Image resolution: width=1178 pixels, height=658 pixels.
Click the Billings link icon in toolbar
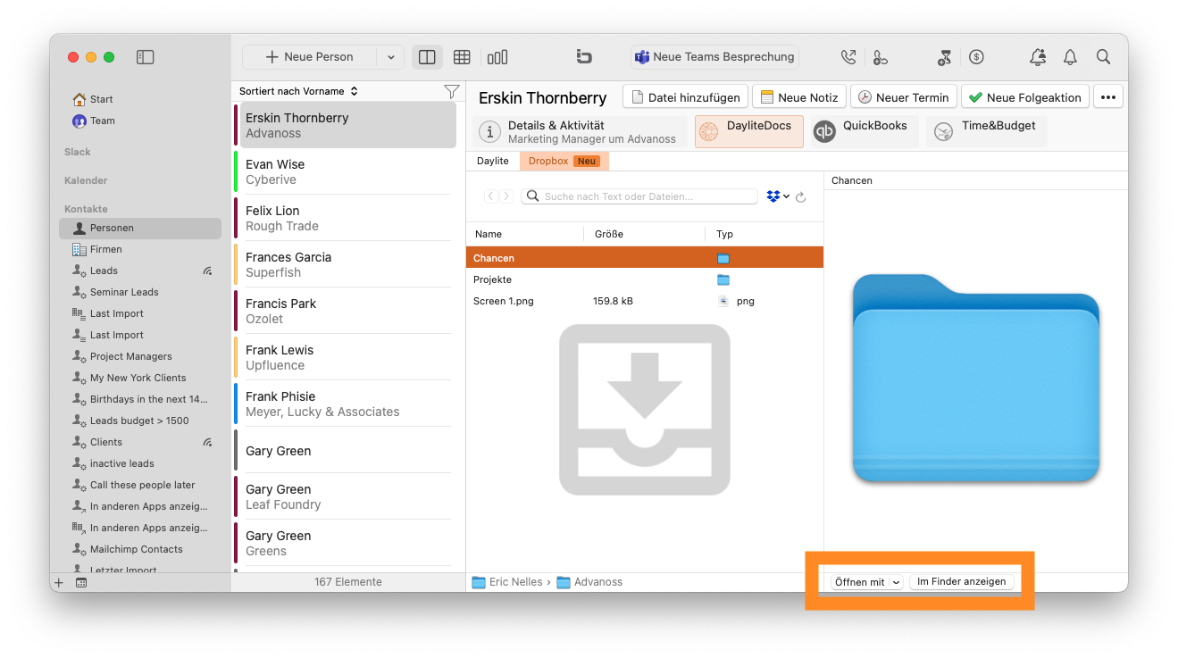[584, 57]
